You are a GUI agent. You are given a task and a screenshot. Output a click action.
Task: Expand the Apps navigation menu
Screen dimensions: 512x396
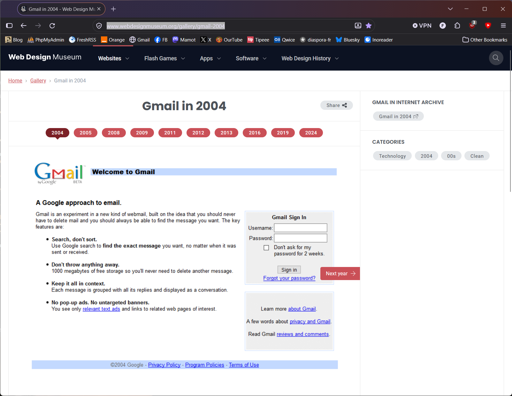coord(210,58)
